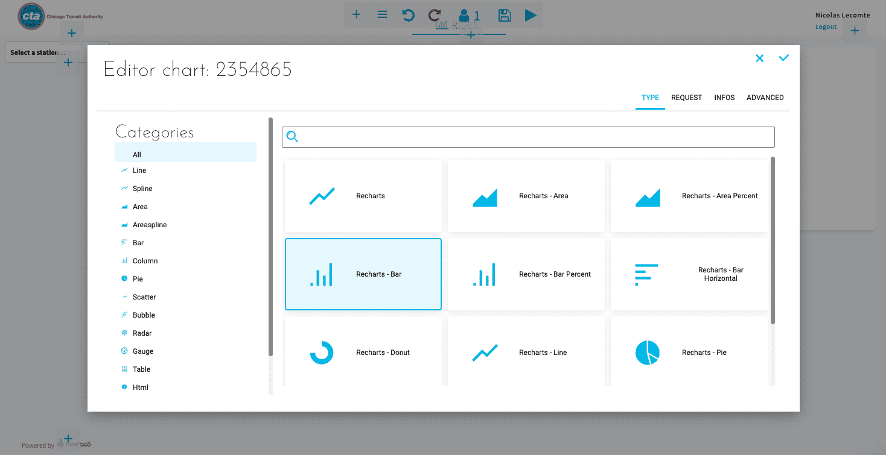The width and height of the screenshot is (886, 455).
Task: Click the save floppy disk icon
Action: click(x=505, y=15)
